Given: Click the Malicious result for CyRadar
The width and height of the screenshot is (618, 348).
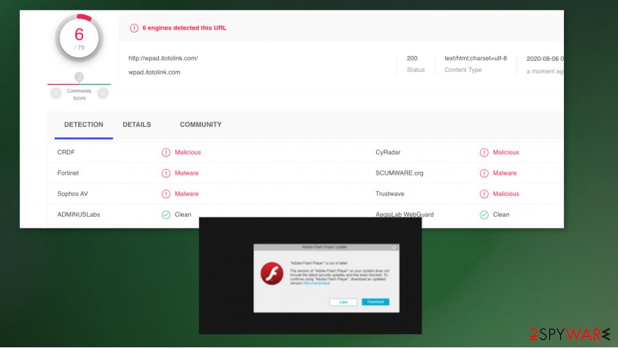Looking at the screenshot, I should [506, 153].
